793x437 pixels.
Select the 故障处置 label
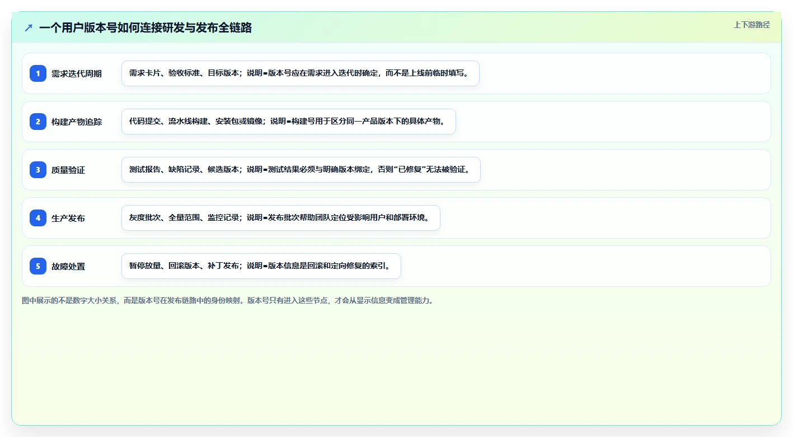pyautogui.click(x=68, y=267)
